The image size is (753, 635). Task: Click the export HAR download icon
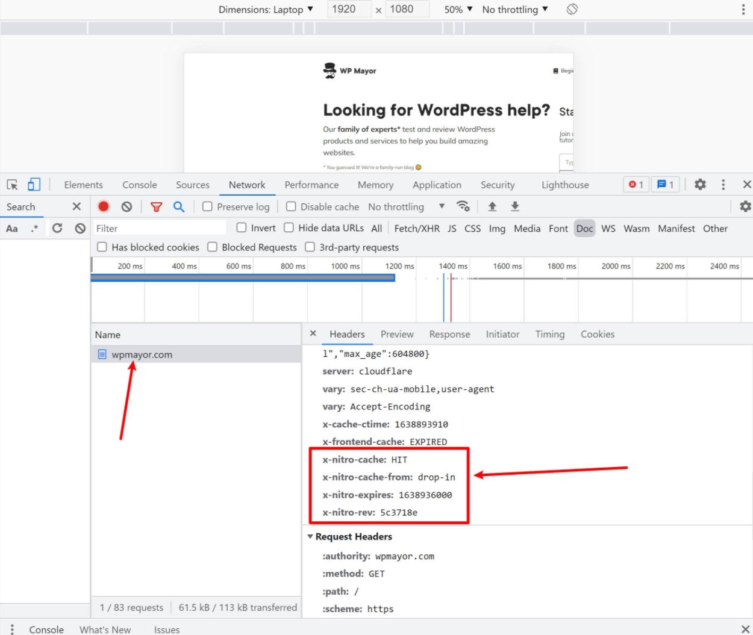tap(515, 206)
